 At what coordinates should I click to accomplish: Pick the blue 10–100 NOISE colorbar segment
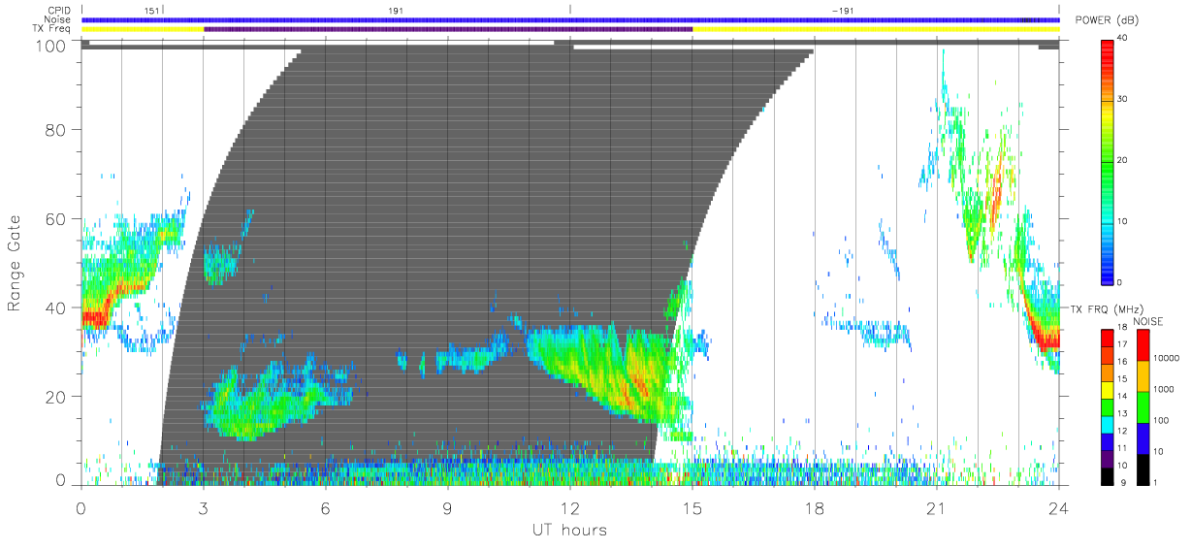coord(1143,438)
